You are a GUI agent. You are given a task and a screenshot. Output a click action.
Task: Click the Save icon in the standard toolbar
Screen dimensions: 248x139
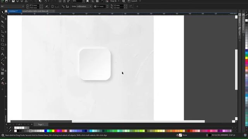coord(13,1)
